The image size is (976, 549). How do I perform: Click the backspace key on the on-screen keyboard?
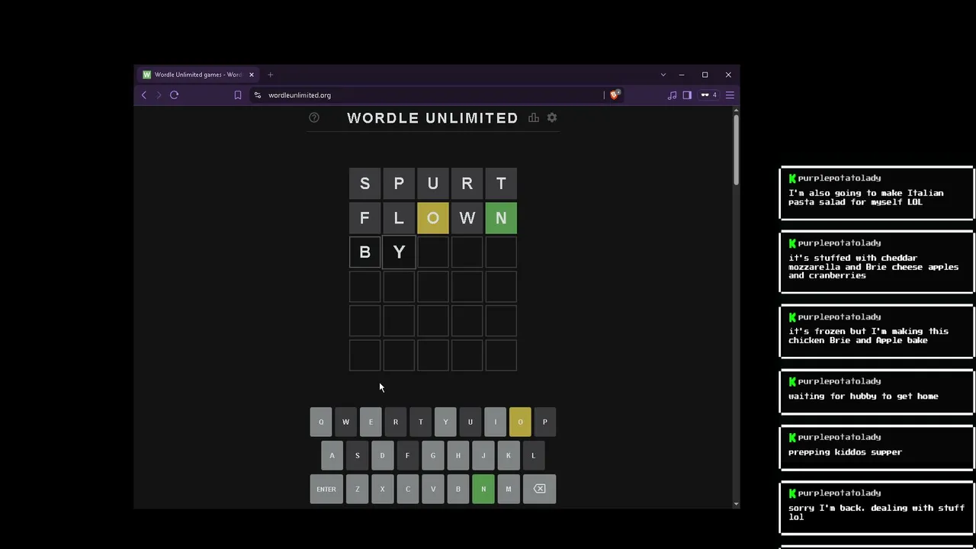539,489
